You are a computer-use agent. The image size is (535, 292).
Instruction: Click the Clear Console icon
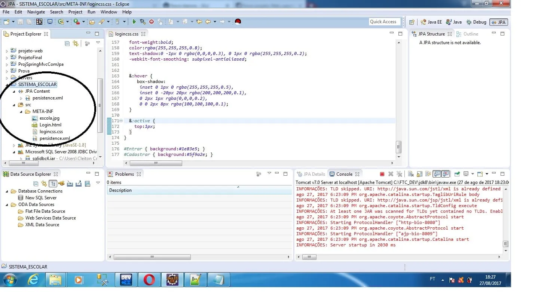[410, 174]
